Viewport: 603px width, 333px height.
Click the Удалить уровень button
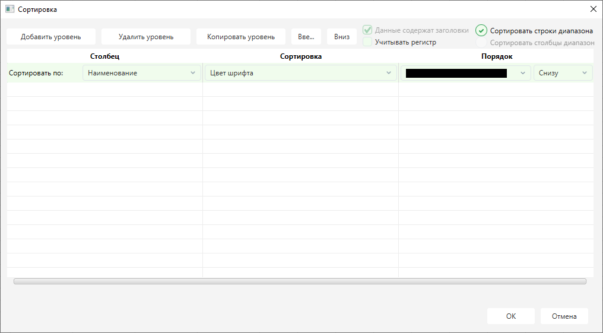146,37
